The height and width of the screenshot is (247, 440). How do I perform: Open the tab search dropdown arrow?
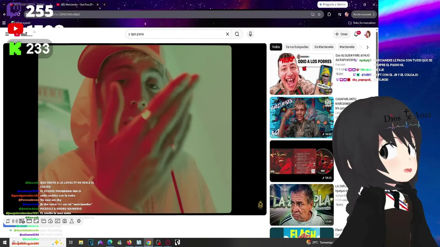[x=4, y=4]
